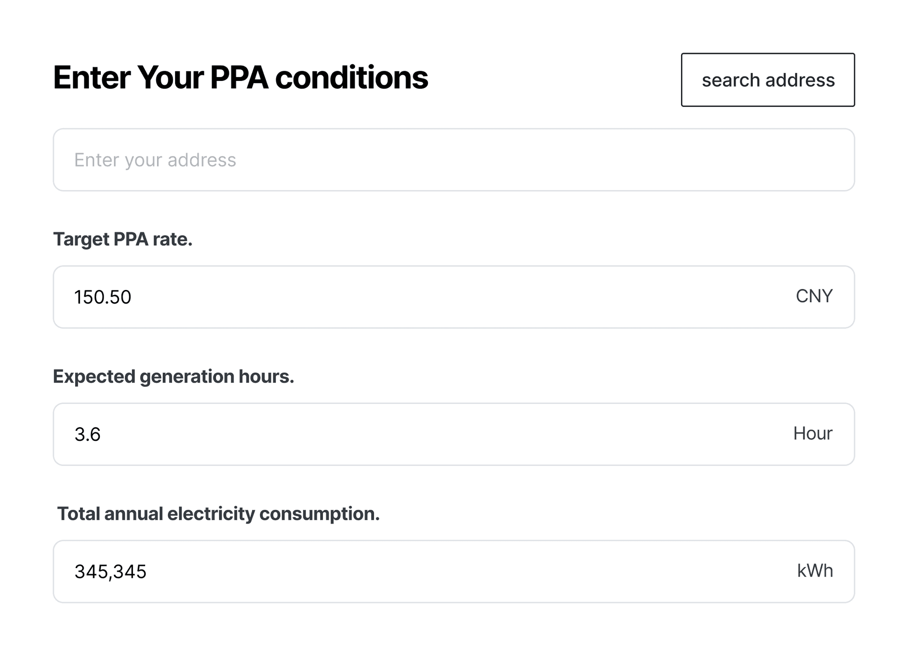Click the Enter Your PPA conditions heading

coord(240,78)
